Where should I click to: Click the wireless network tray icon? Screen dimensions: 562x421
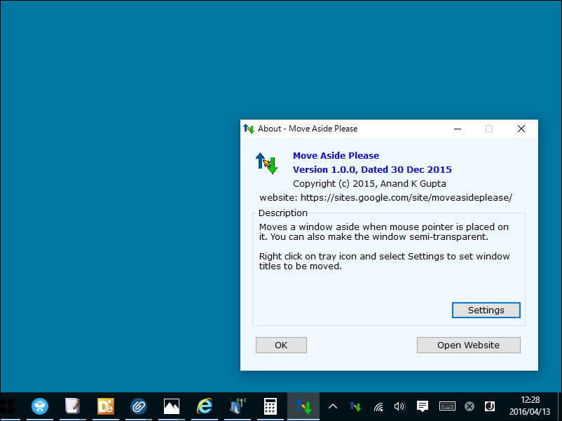click(x=378, y=406)
